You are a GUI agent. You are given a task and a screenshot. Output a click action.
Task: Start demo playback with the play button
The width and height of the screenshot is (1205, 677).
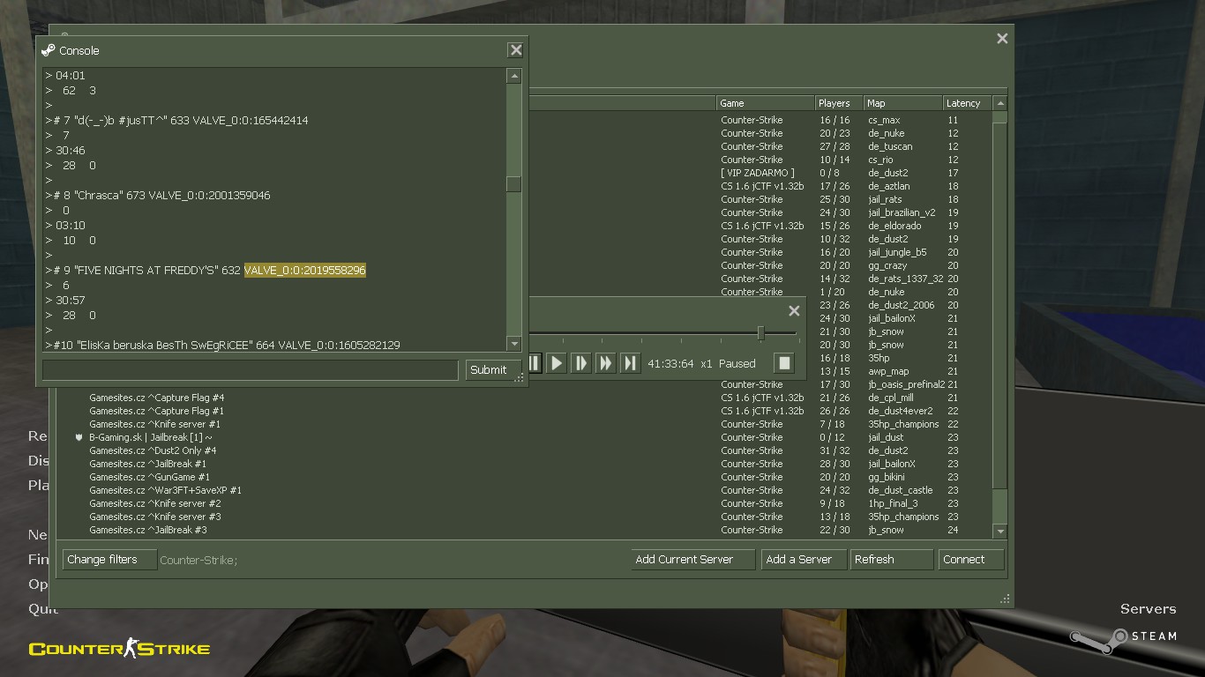556,363
